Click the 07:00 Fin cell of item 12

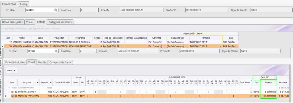[x=82, y=92]
